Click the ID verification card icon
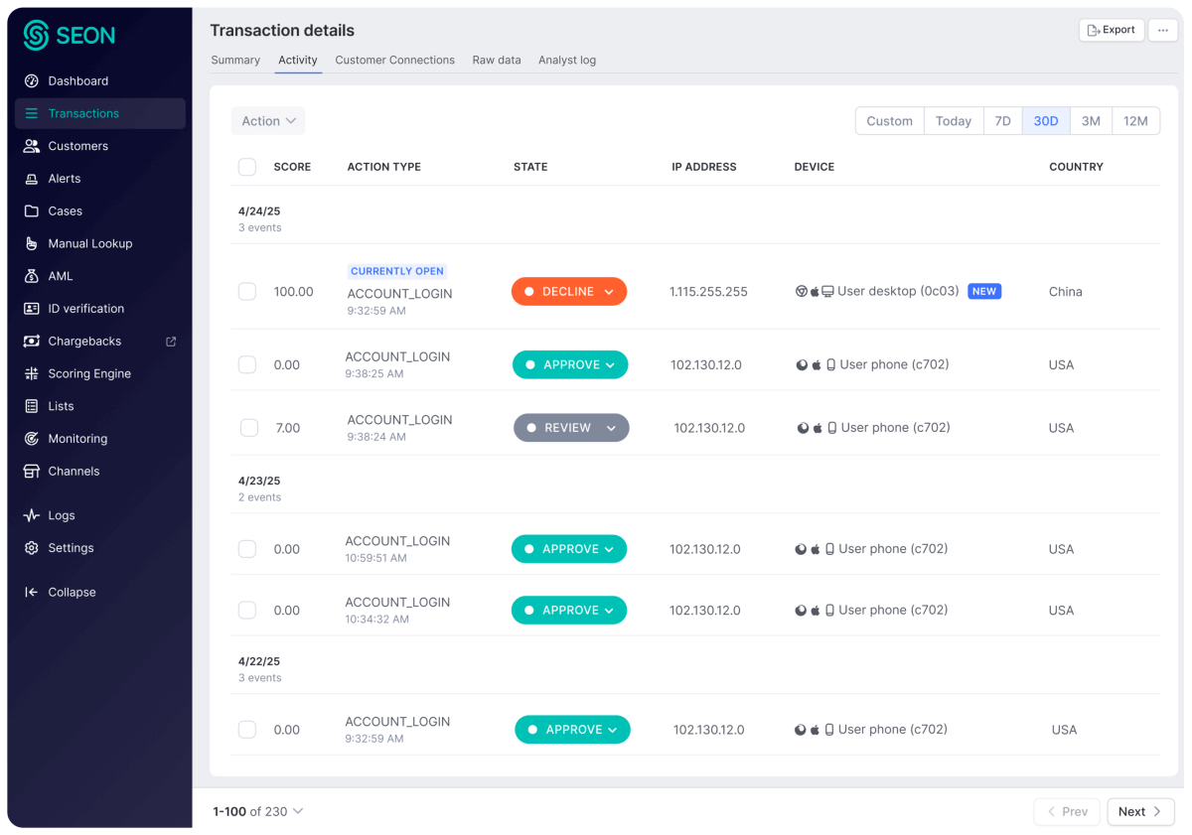Viewport: 1192px width, 835px height. [x=32, y=309]
